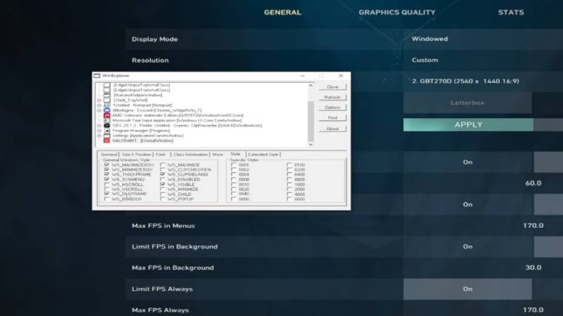Click the VALORANT red icon in tree

(x=107, y=140)
